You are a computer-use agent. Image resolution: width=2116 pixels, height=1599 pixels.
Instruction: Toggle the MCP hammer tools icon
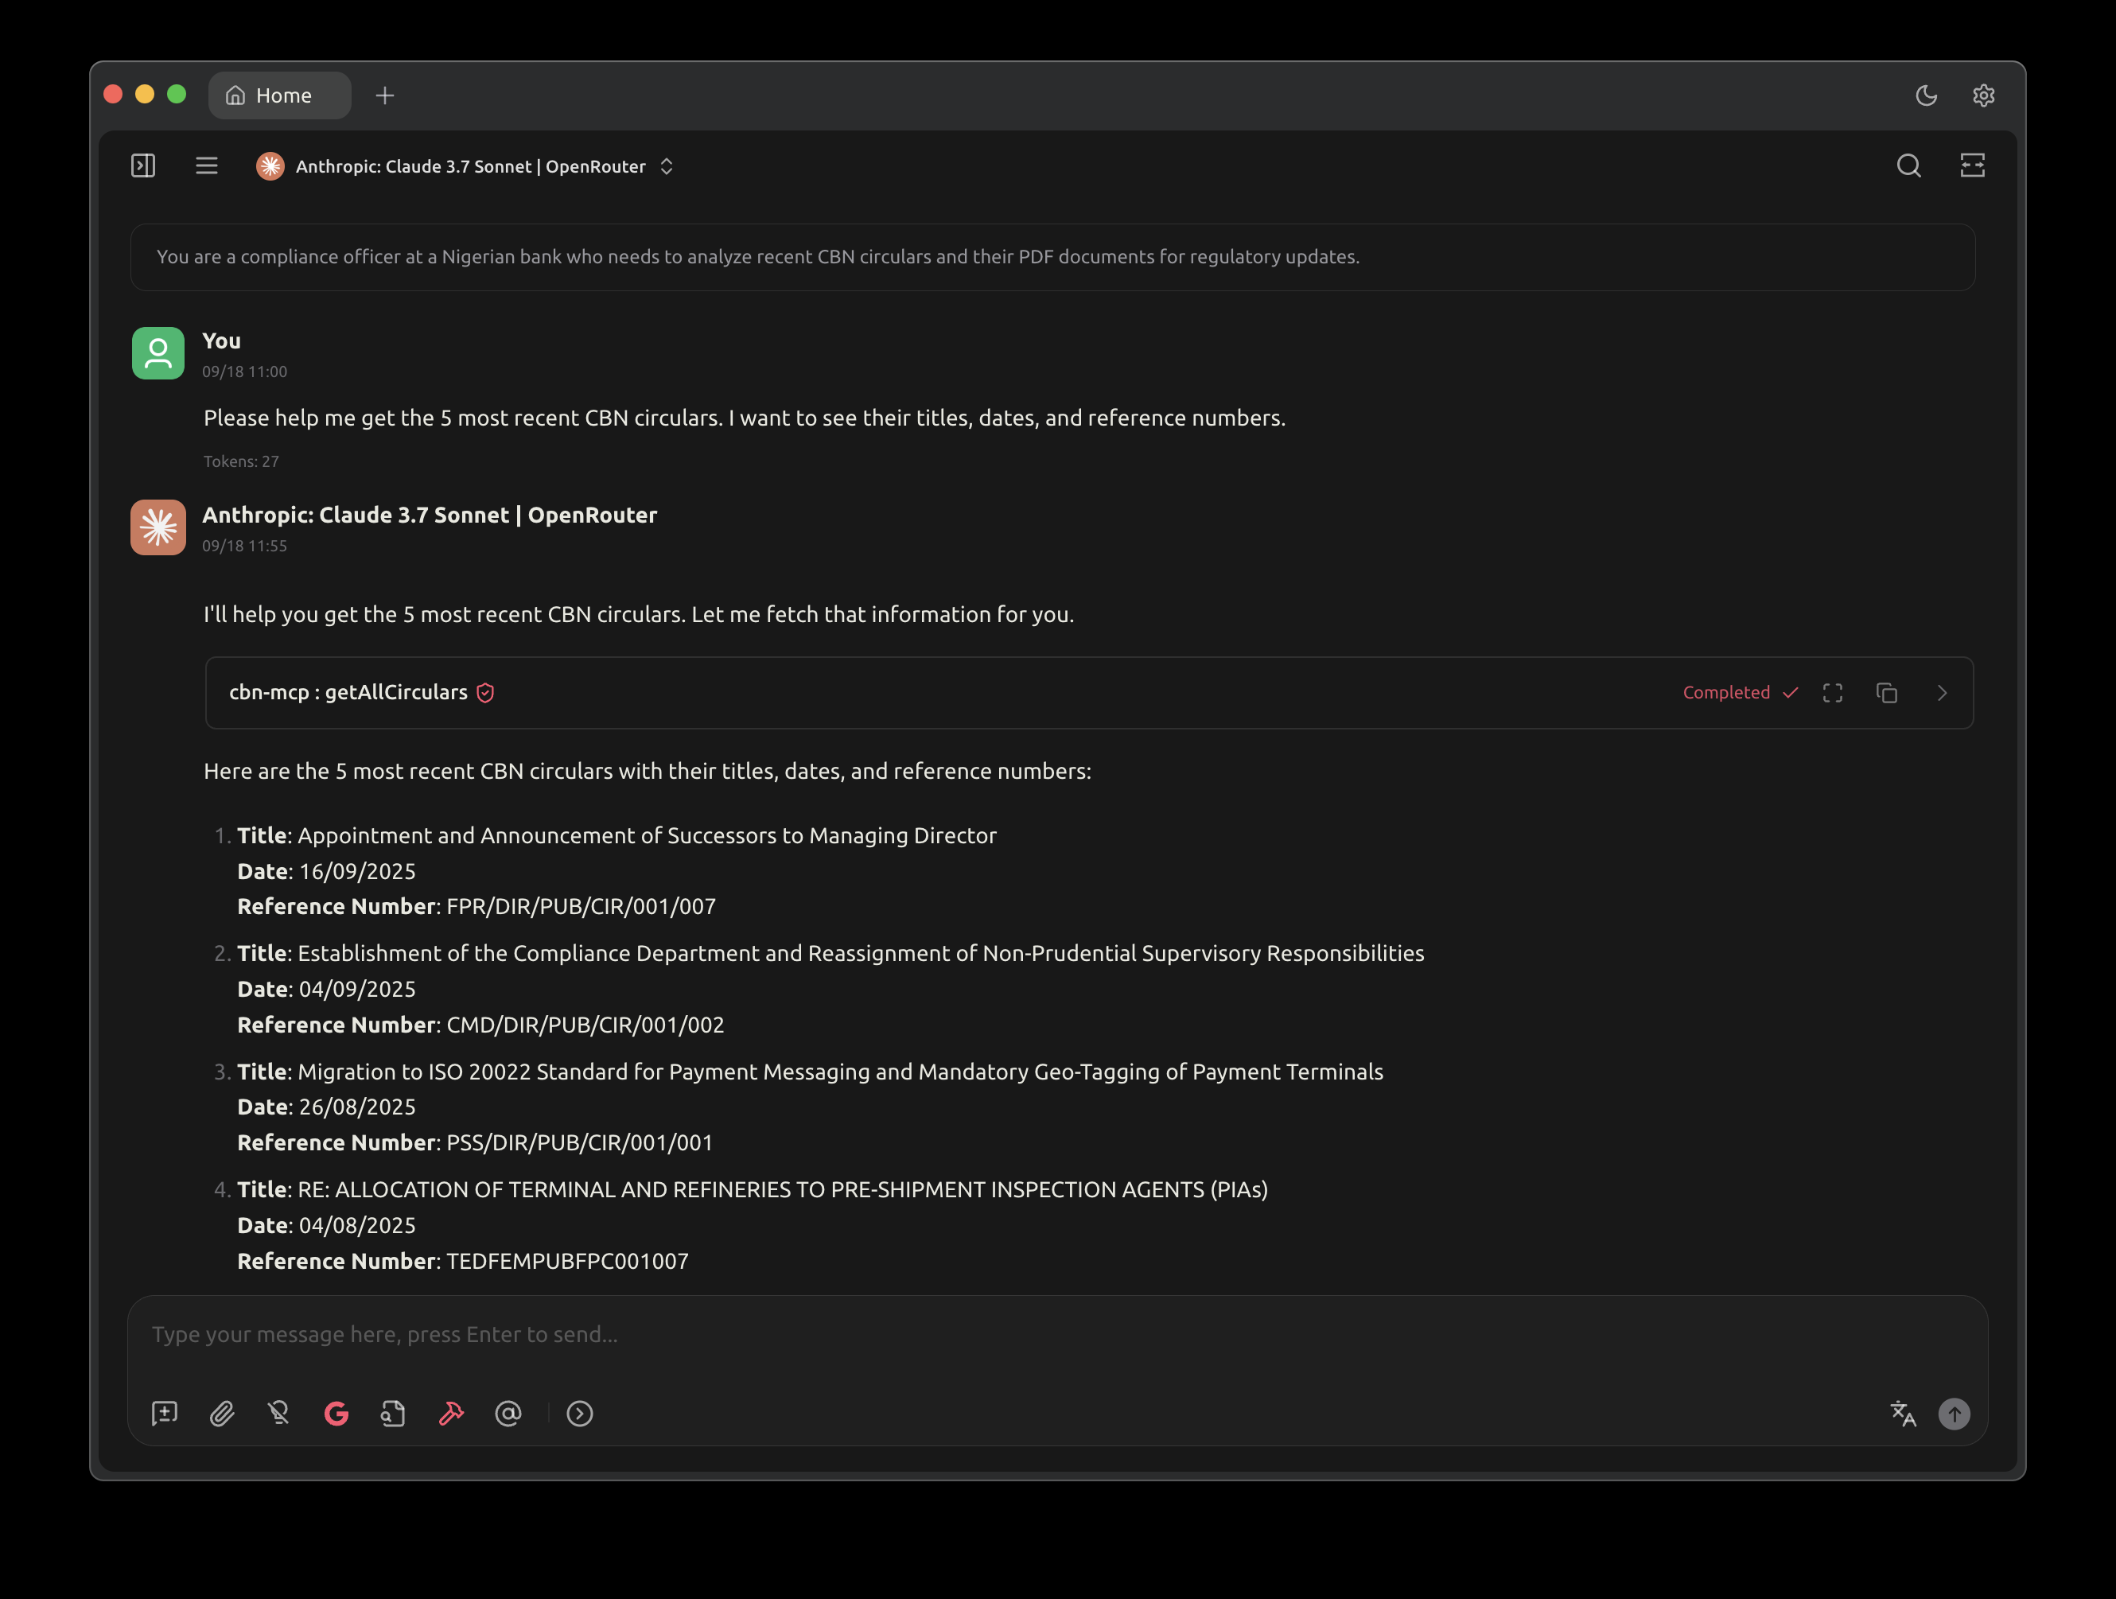(450, 1414)
